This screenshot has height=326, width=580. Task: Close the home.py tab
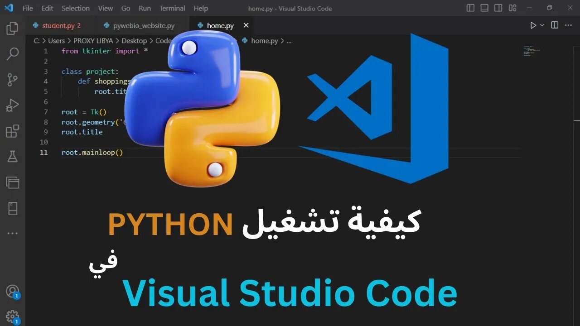(x=246, y=25)
